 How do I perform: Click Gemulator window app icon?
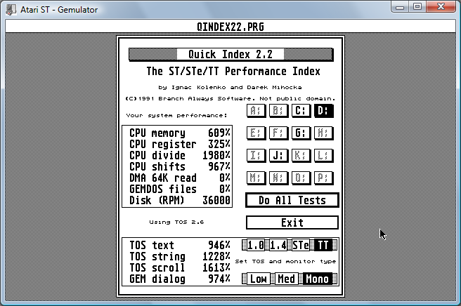pos(11,10)
